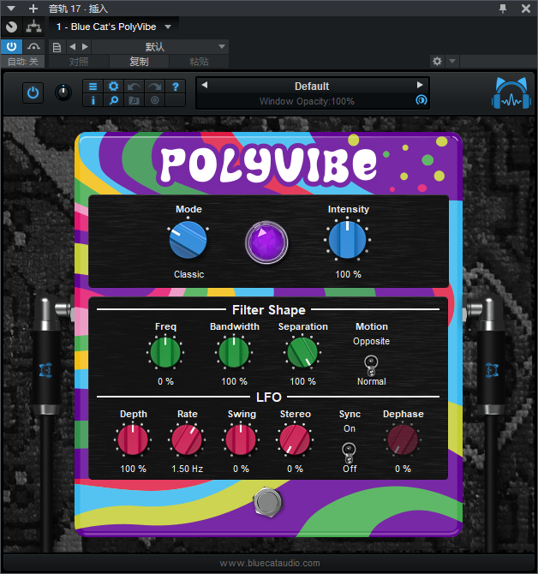
Task: Click the dimmed Dephase knob
Action: click(403, 439)
